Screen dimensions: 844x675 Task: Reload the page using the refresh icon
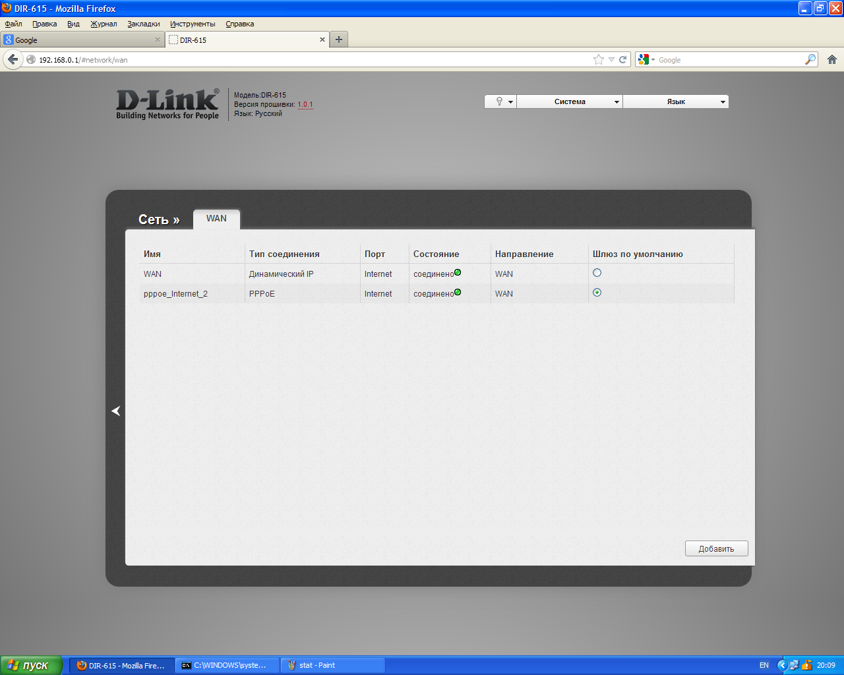(622, 59)
